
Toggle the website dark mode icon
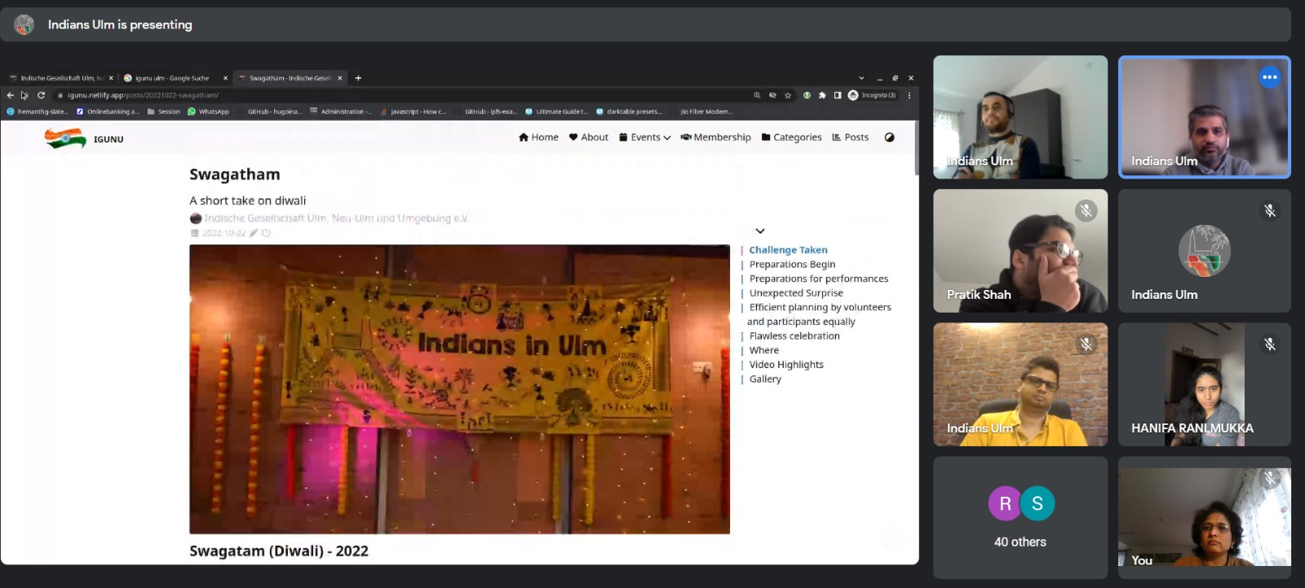pos(889,138)
